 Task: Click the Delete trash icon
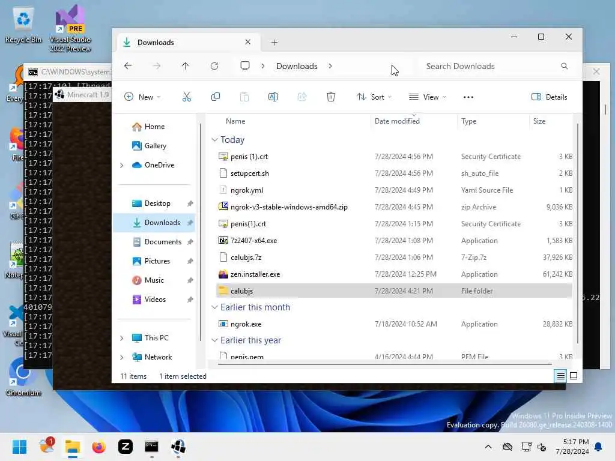(x=331, y=97)
